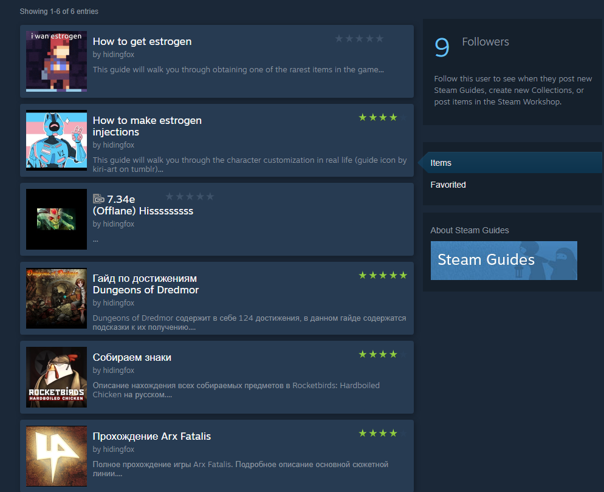This screenshot has height=492, width=604.
Task: Click the 9 Followers count
Action: (472, 46)
